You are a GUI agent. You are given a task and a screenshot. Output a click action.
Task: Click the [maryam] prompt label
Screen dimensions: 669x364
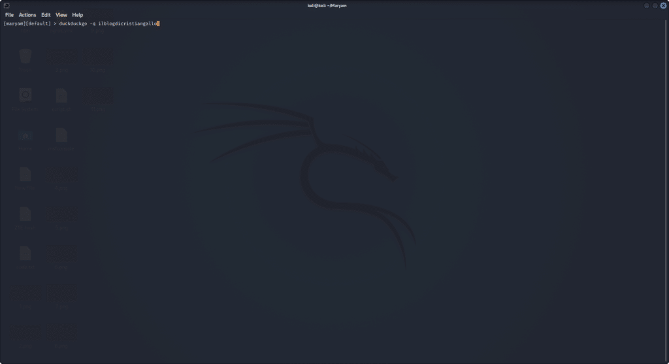click(14, 24)
